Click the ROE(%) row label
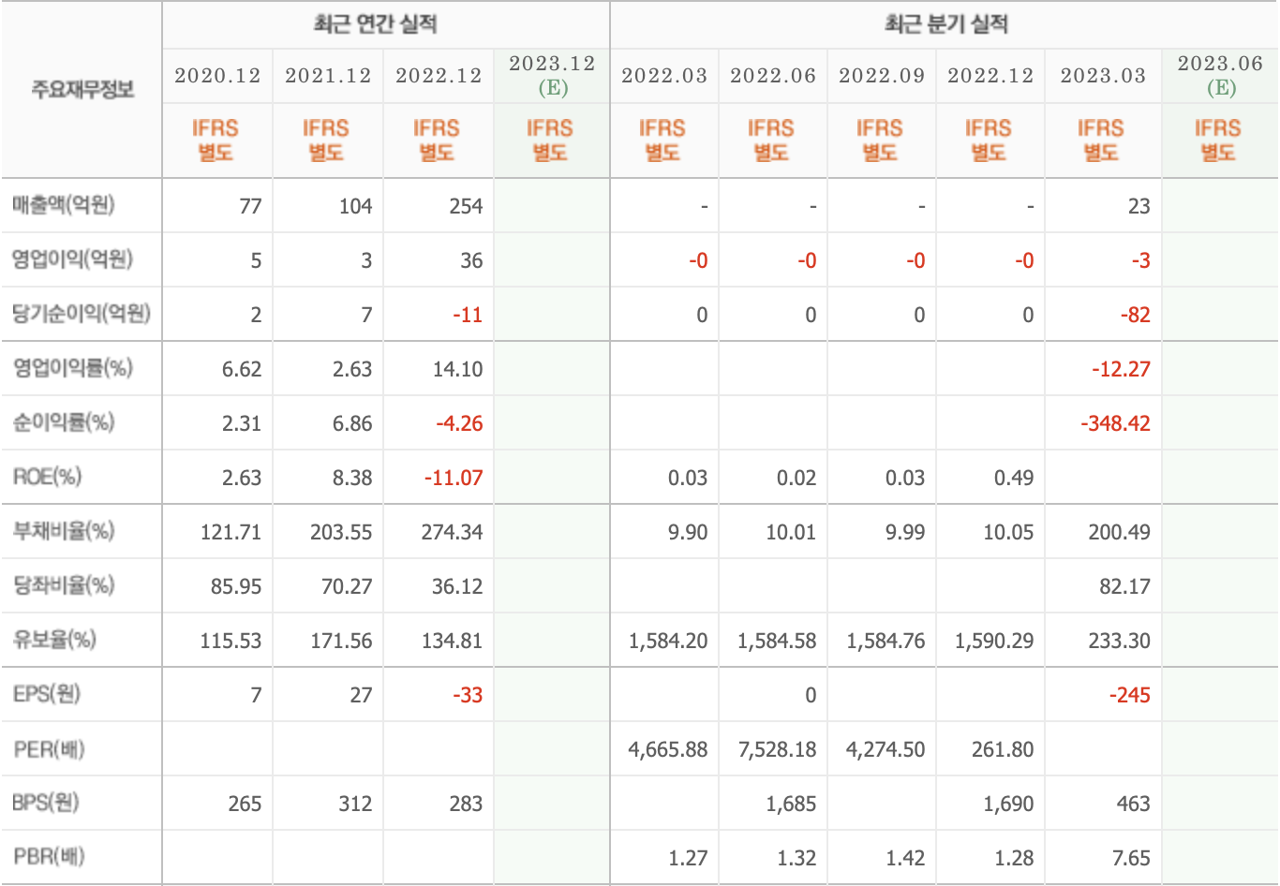 47,477
